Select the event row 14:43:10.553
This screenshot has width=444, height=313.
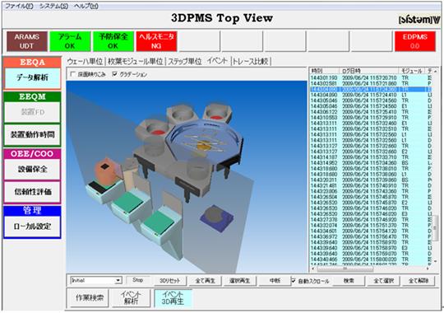coord(370,118)
